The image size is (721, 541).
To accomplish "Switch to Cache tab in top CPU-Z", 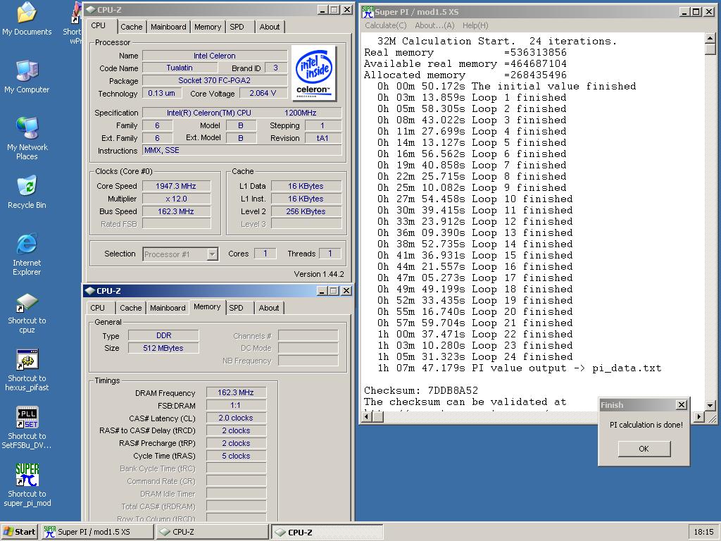I will [132, 27].
